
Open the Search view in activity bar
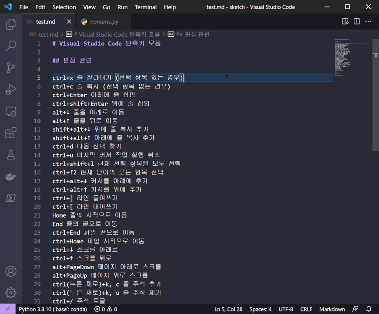[x=10, y=46]
